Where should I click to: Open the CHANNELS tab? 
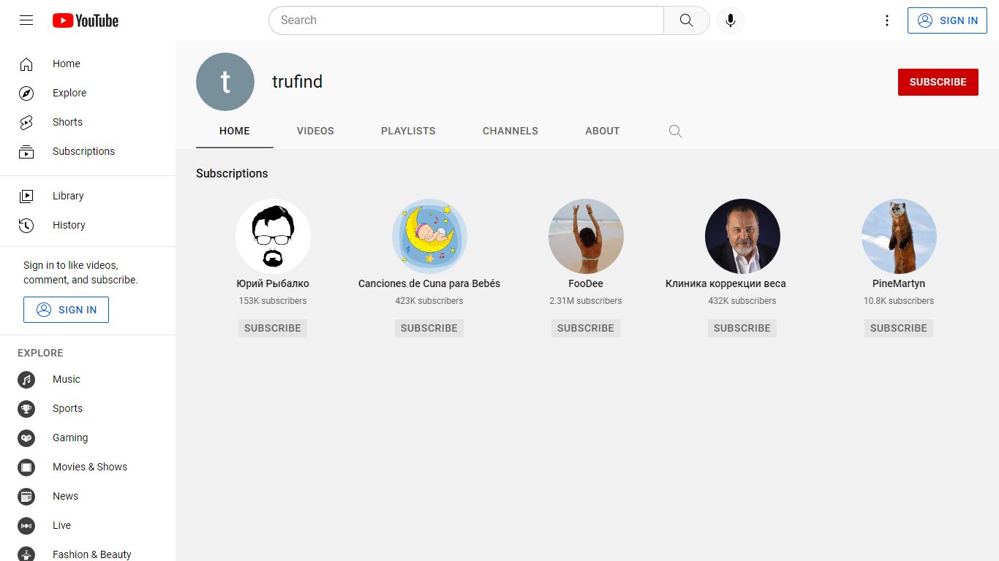[510, 131]
